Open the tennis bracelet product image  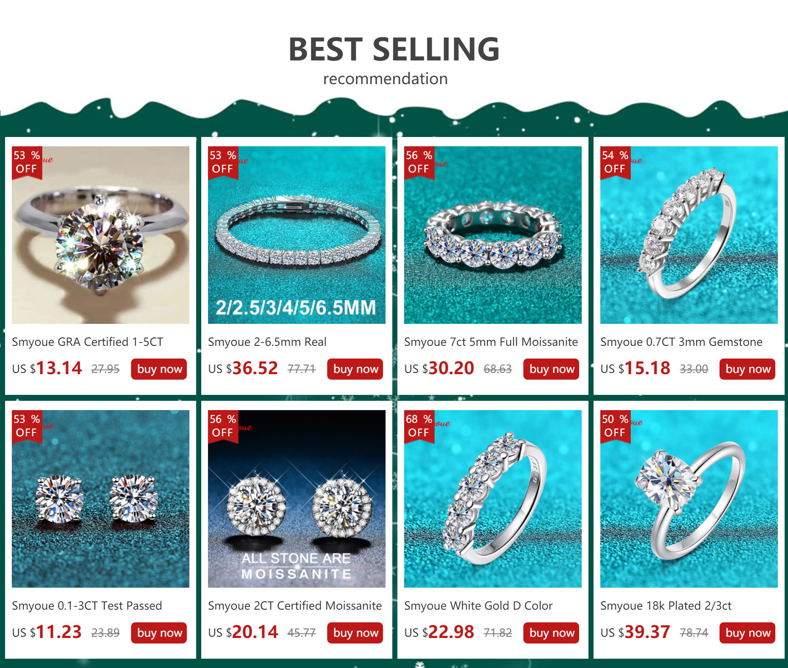[297, 235]
